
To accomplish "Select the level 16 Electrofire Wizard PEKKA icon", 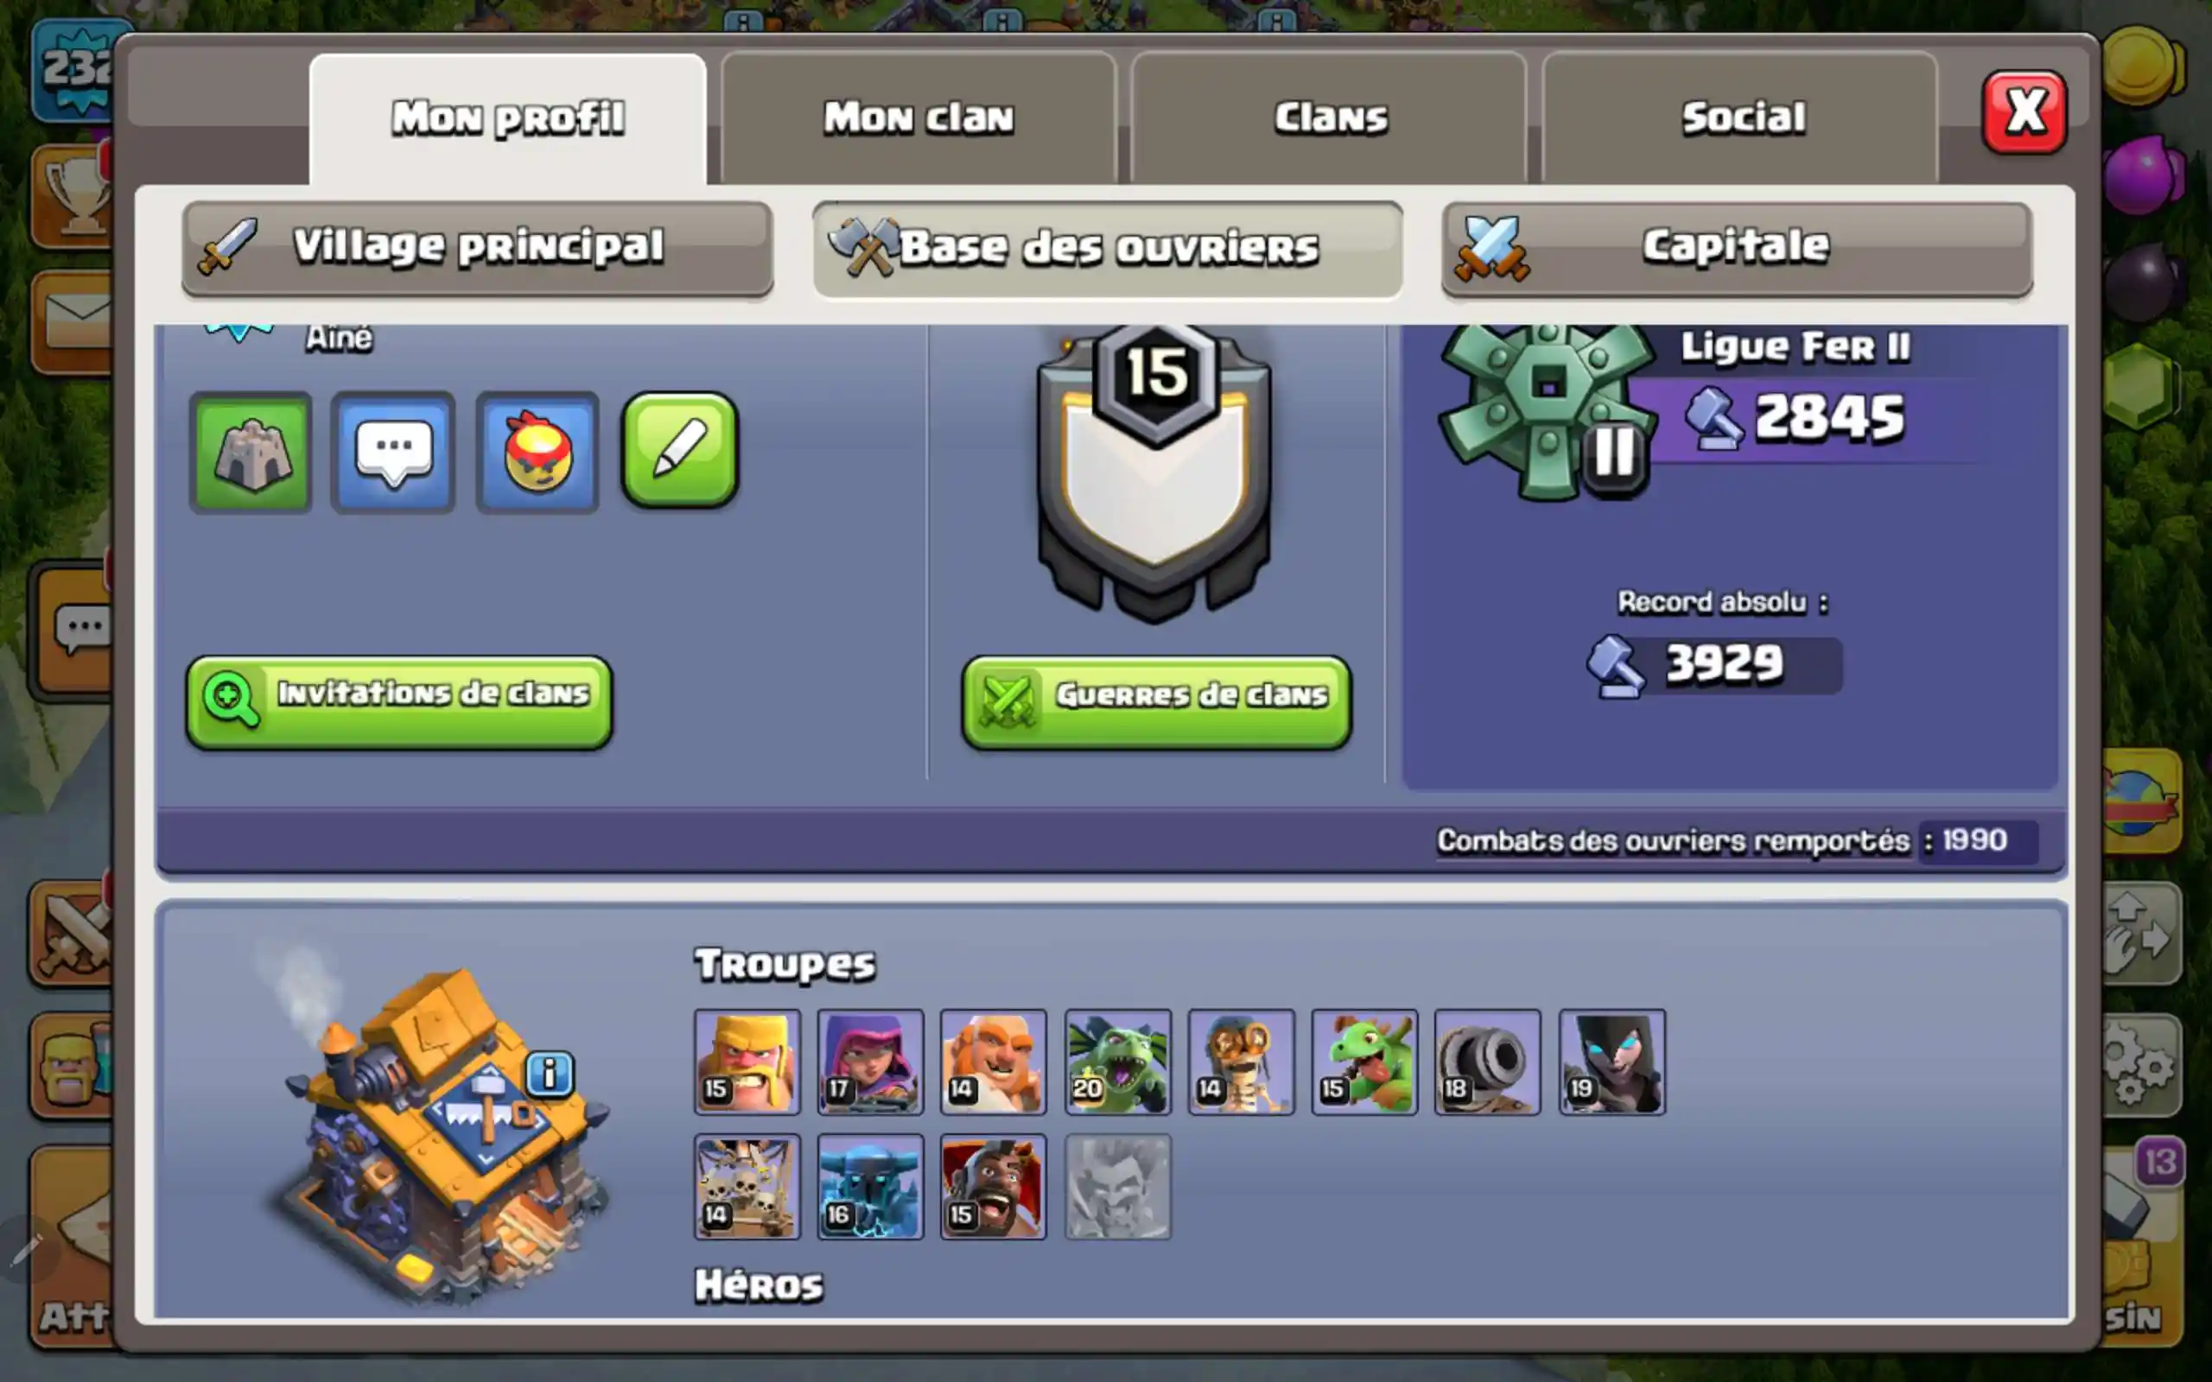I will (x=870, y=1187).
